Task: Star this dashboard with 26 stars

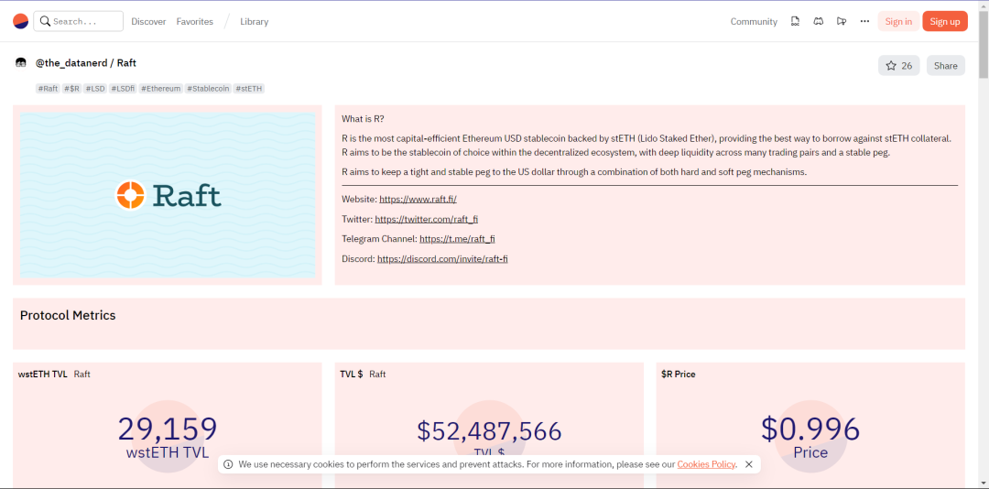Action: click(899, 66)
